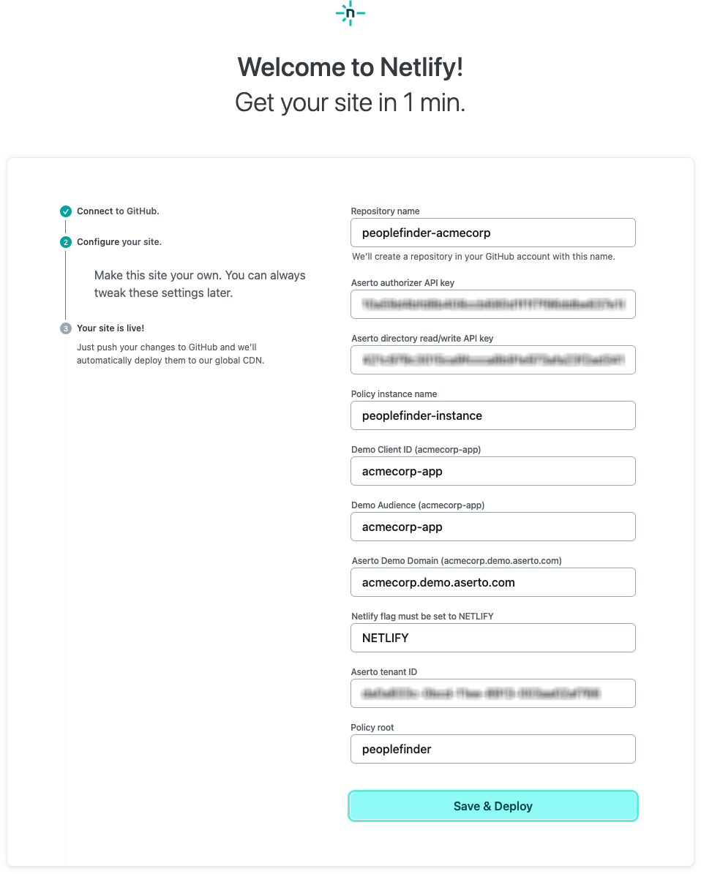This screenshot has width=701, height=874.
Task: Click the "Welcome to Netlify!" heading
Action: (350, 67)
